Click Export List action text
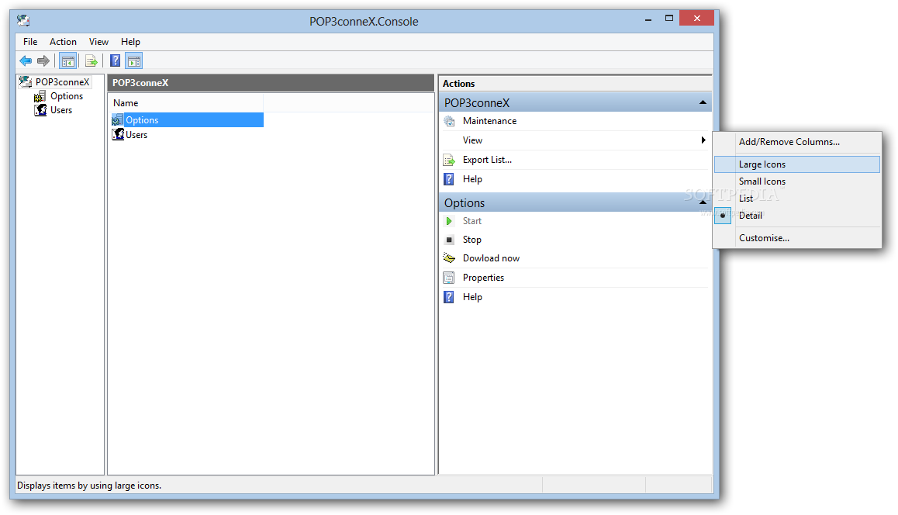898x515 pixels. point(487,160)
